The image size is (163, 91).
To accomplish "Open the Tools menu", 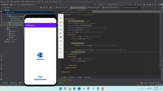I will coord(46,2).
